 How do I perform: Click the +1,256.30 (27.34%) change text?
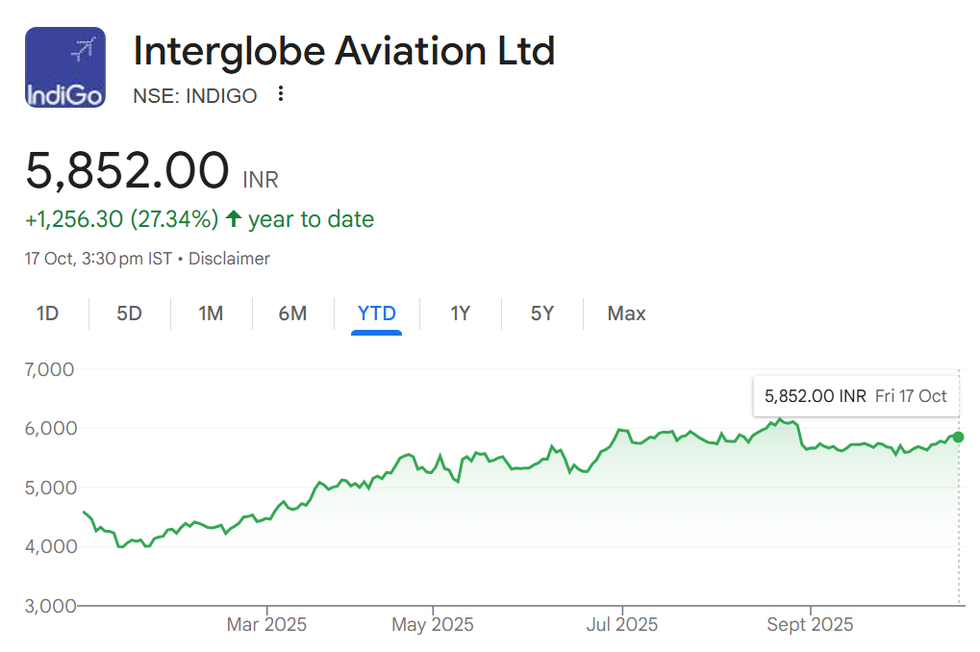point(122,219)
